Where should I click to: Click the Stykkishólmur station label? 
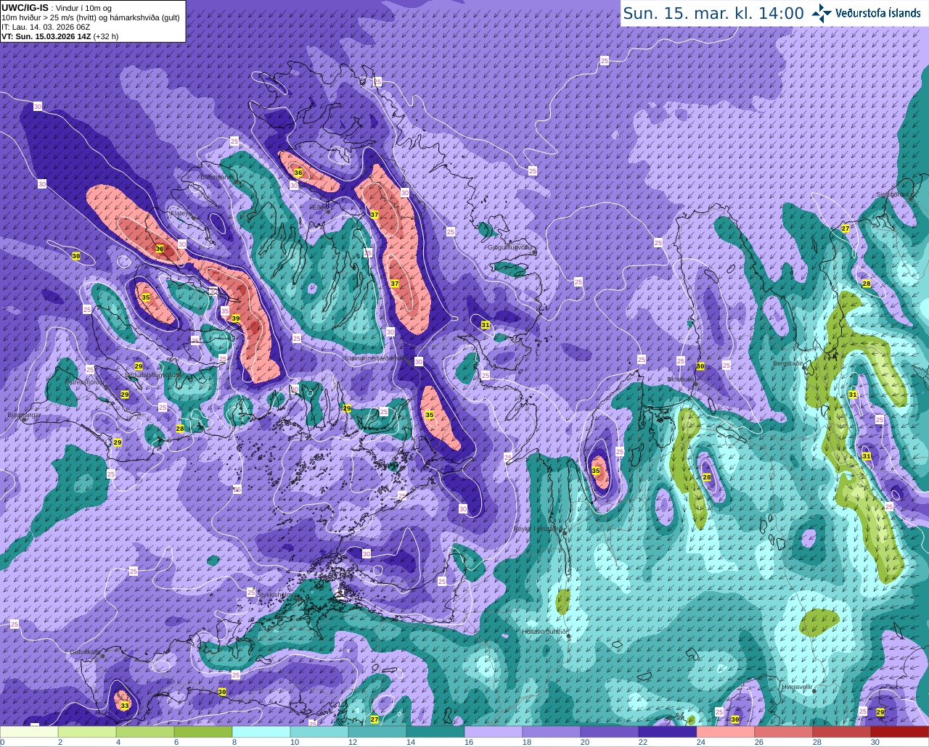click(279, 594)
